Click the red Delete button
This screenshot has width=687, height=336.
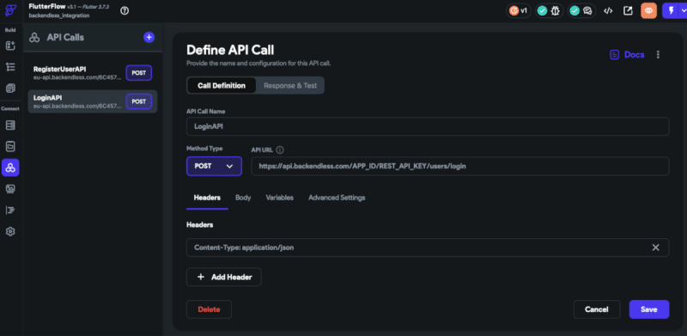click(209, 309)
